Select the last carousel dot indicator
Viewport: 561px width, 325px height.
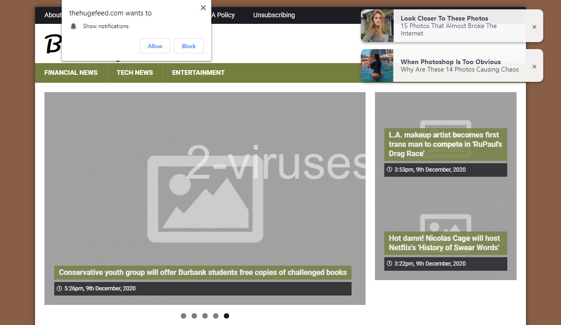(x=226, y=316)
